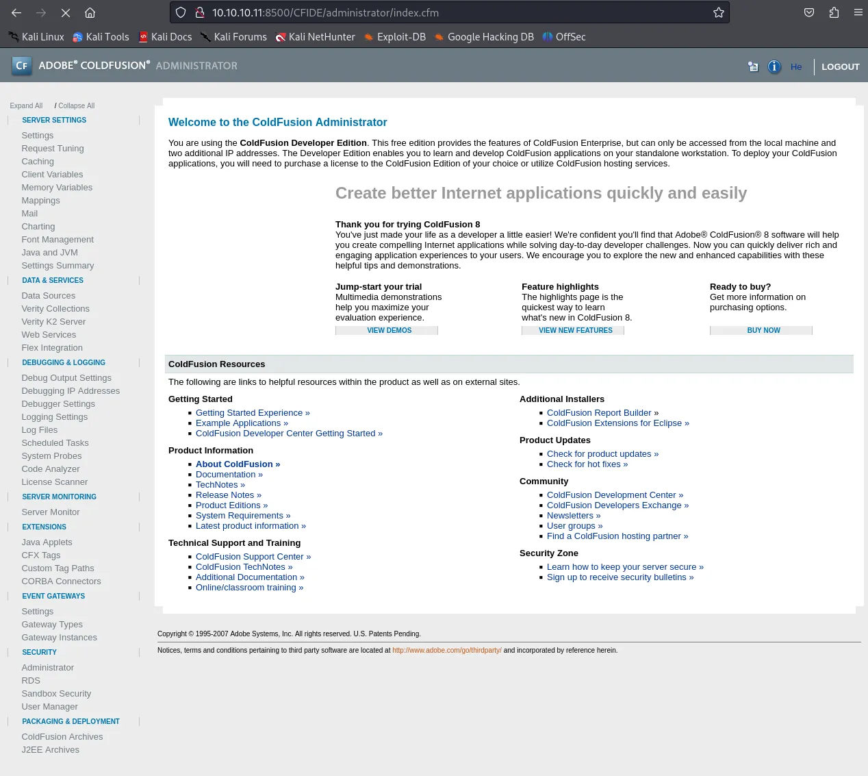
Task: Open the Check for hot fixes link
Action: point(587,464)
